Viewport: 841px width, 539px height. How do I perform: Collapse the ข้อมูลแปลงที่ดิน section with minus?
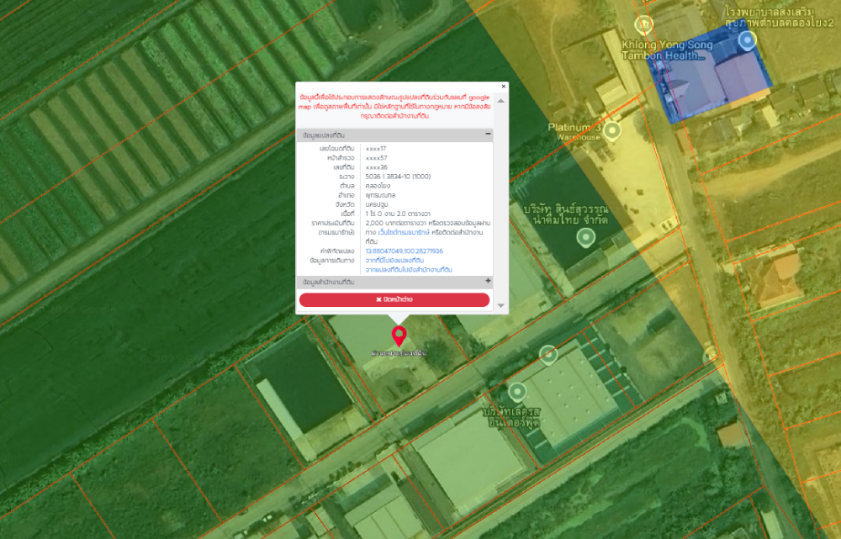[x=488, y=135]
